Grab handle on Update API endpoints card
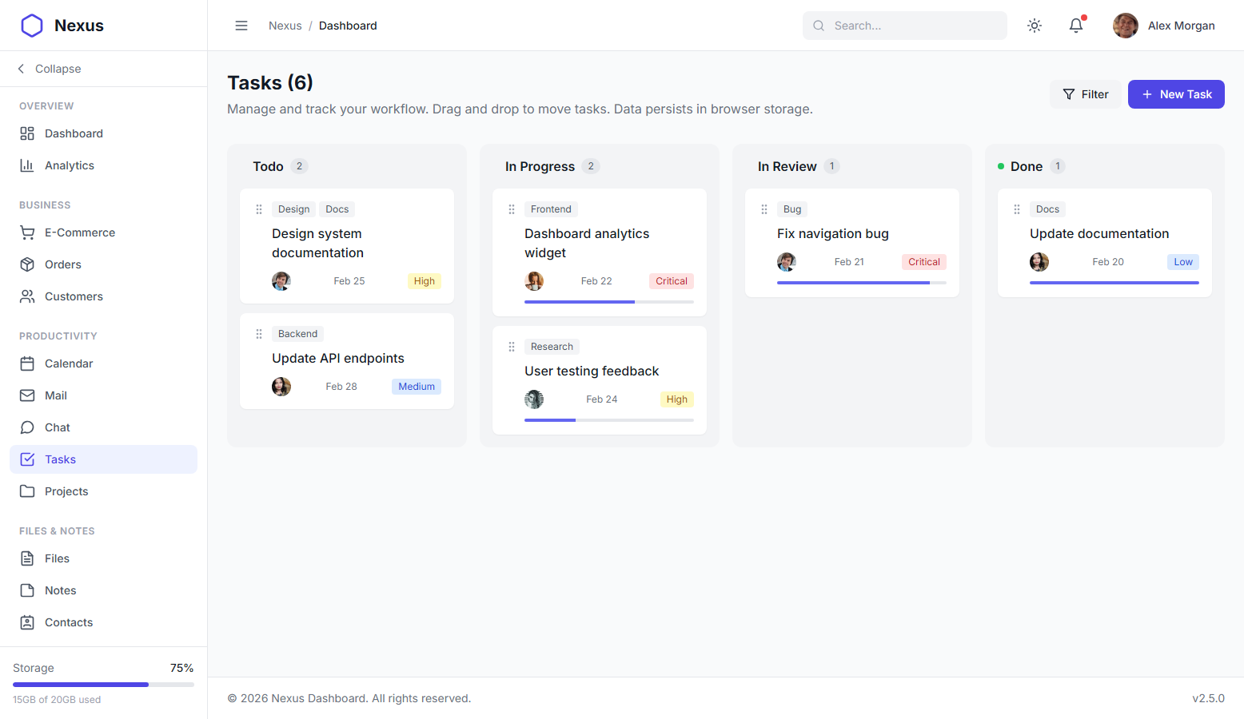 tap(259, 334)
